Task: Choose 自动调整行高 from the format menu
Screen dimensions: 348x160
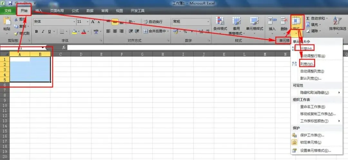Action: 316,56
